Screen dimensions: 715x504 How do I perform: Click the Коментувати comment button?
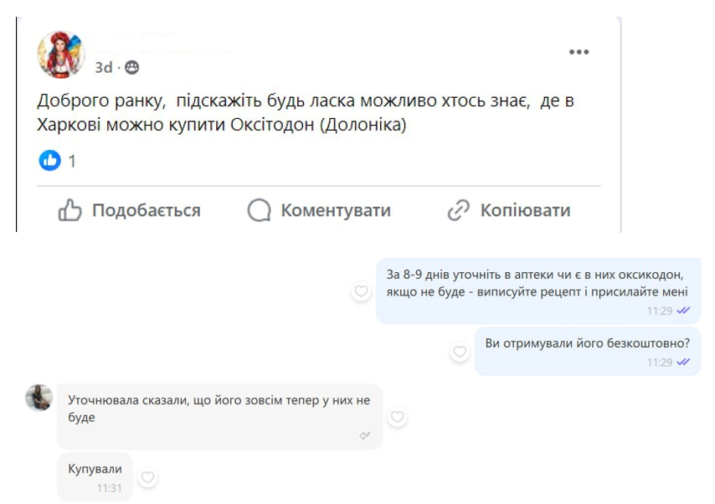(319, 210)
